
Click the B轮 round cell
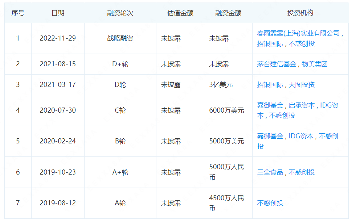[x=120, y=141]
